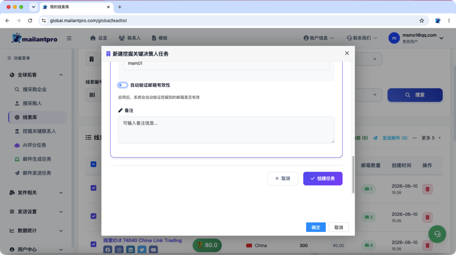Go to 搜采购人 in sidebar
Viewport: 456px width, 255px height.
pos(32,103)
